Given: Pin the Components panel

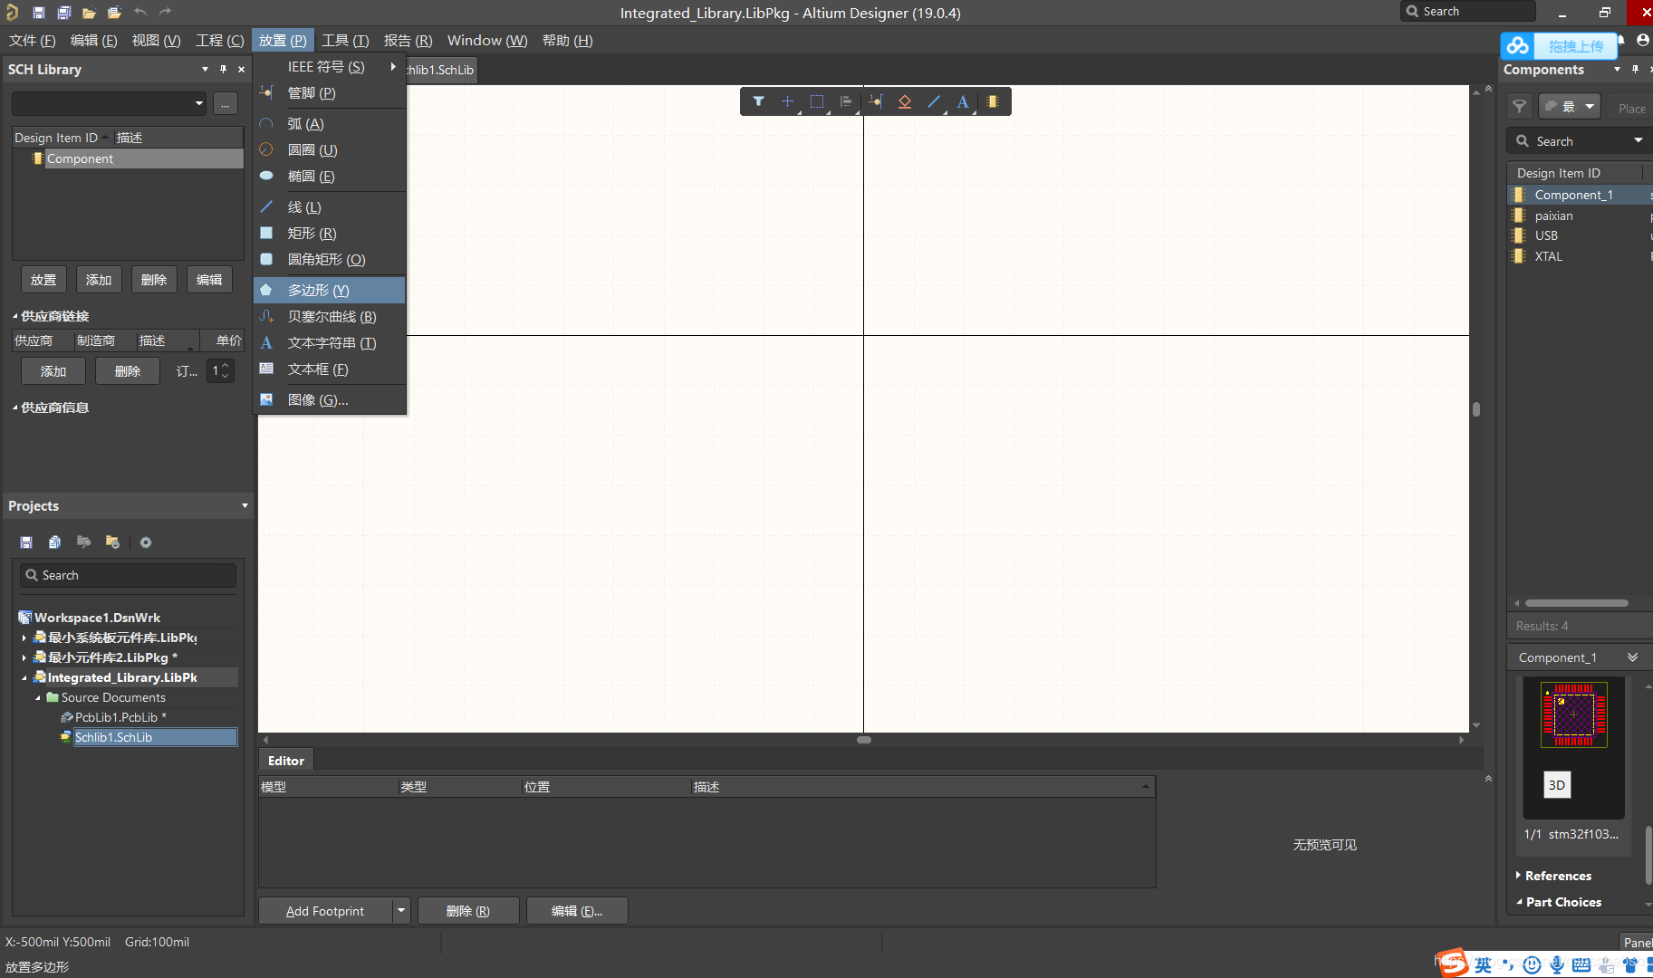Looking at the screenshot, I should [x=1635, y=69].
